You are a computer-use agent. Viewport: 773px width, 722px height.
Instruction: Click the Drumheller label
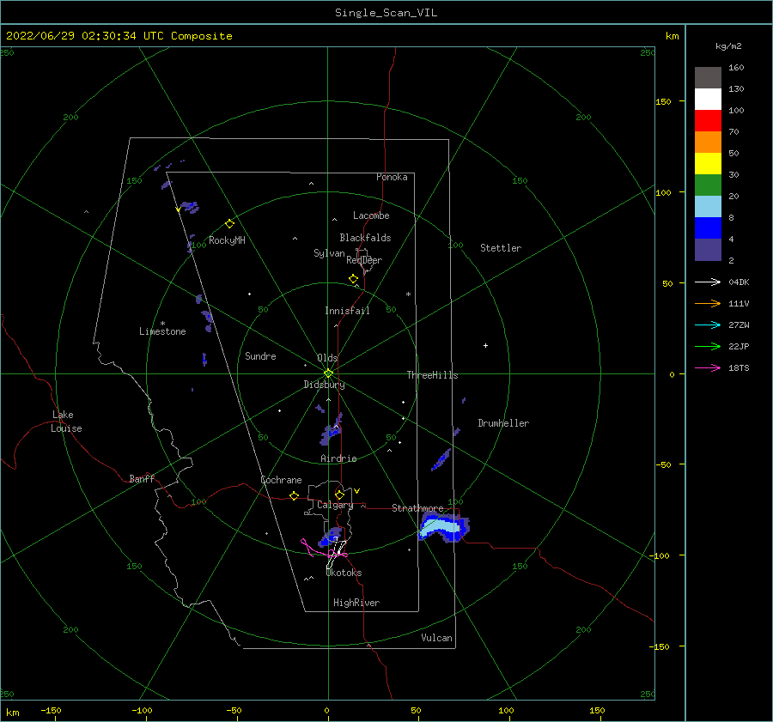click(x=503, y=423)
